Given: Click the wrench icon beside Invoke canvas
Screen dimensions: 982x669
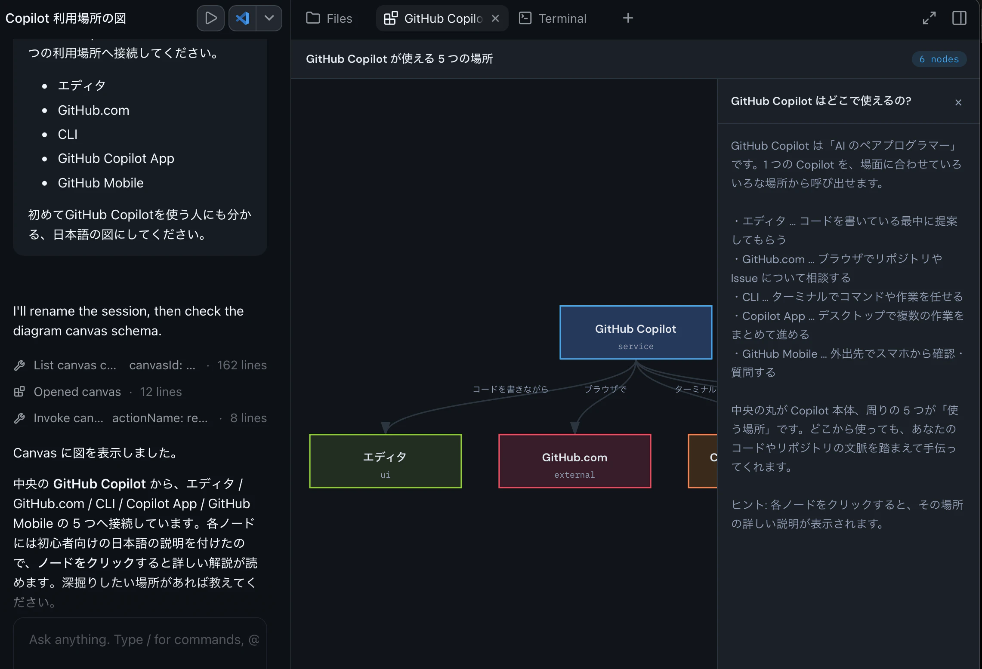Looking at the screenshot, I should point(19,418).
